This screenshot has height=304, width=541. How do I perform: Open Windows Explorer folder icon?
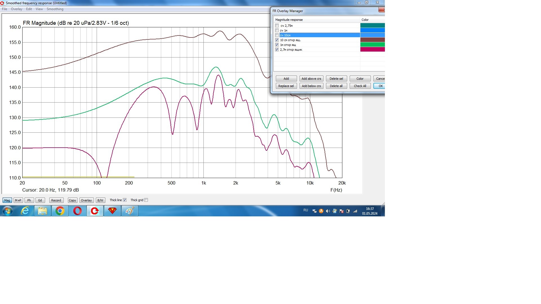pyautogui.click(x=43, y=211)
